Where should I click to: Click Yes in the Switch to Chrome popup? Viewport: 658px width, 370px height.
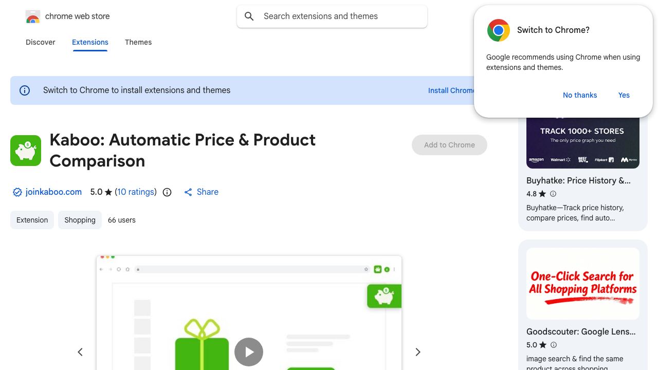pos(624,95)
